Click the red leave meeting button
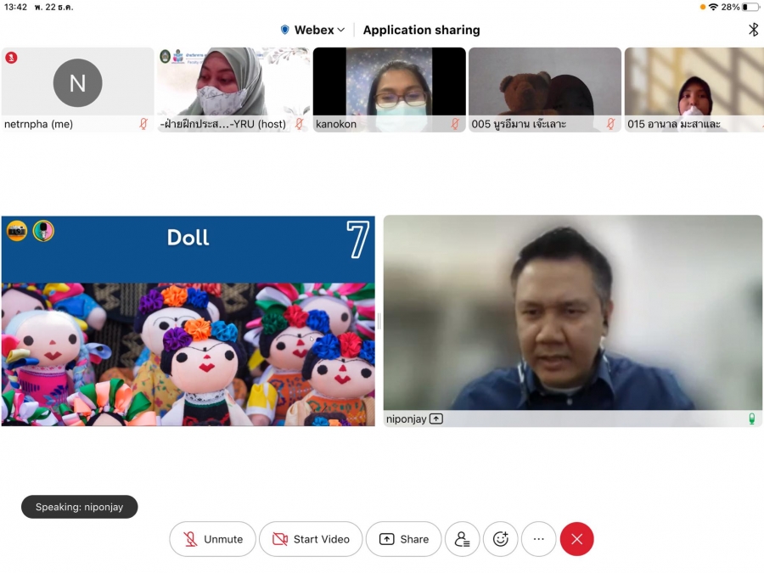This screenshot has width=764, height=573. 577,539
